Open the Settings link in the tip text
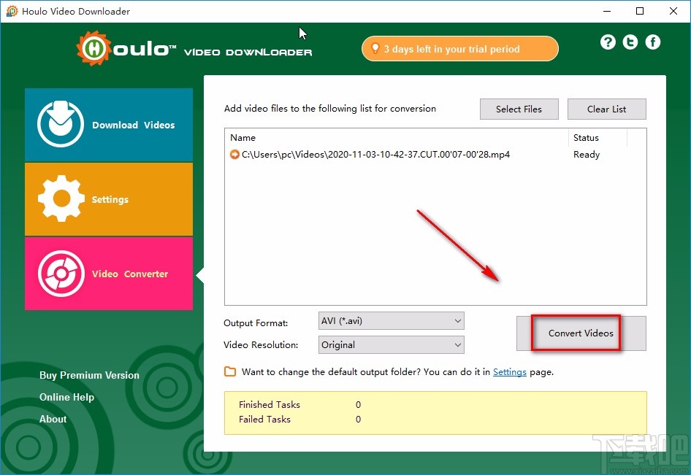The height and width of the screenshot is (475, 691). (510, 372)
